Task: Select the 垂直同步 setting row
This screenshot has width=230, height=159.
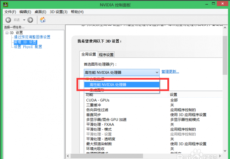Action: [154, 115]
